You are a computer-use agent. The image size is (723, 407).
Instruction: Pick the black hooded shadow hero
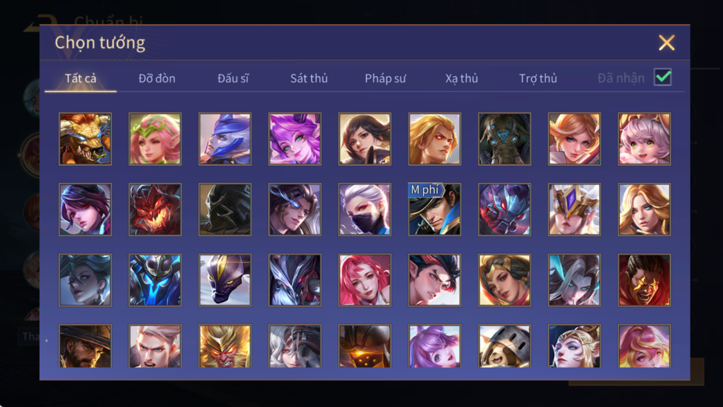(x=225, y=209)
